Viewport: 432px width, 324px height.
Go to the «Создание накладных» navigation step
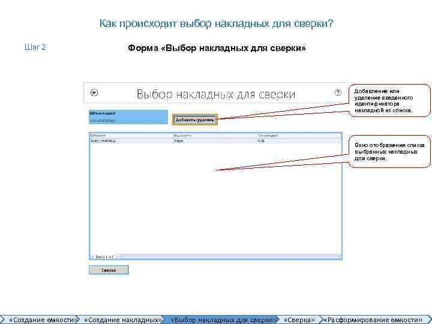pyautogui.click(x=122, y=320)
